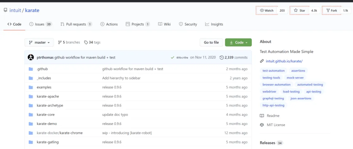
Task: Click the Readme book icon
Action: [x=262, y=116]
